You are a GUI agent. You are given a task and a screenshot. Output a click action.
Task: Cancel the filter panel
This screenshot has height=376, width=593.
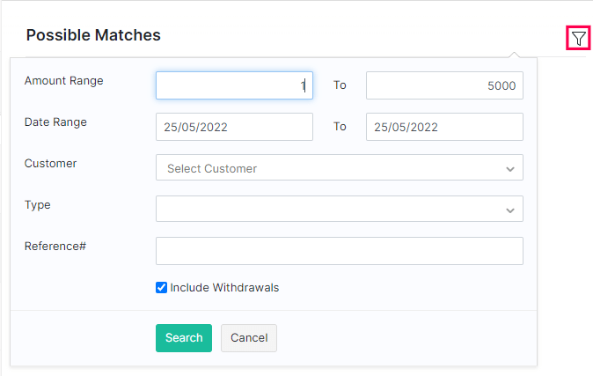(x=249, y=337)
